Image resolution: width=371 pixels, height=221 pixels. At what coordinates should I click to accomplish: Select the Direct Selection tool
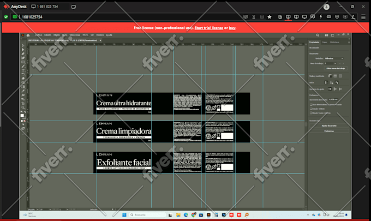coord(23,50)
